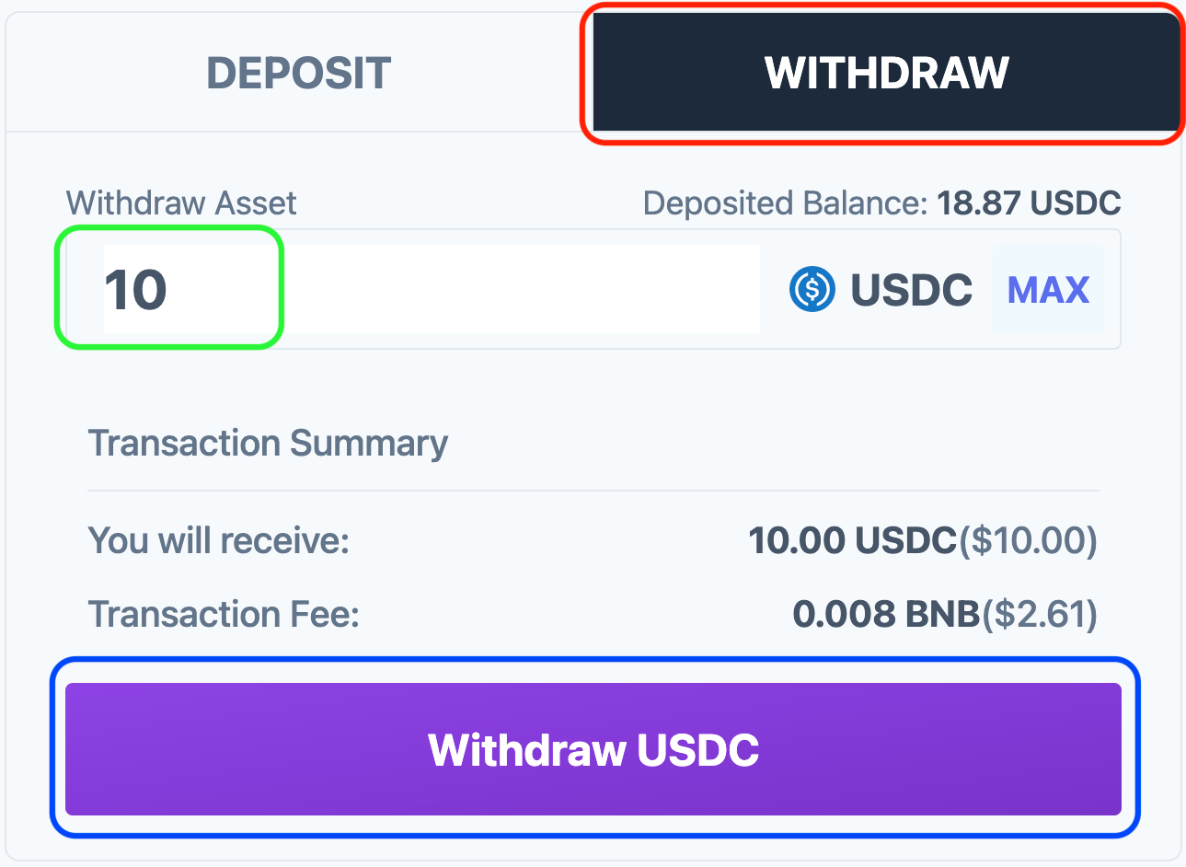The width and height of the screenshot is (1186, 867).
Task: Select the WITHDRAW tab
Action: 887,73
